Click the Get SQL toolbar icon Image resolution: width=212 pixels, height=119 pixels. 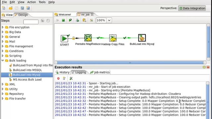(77, 20)
